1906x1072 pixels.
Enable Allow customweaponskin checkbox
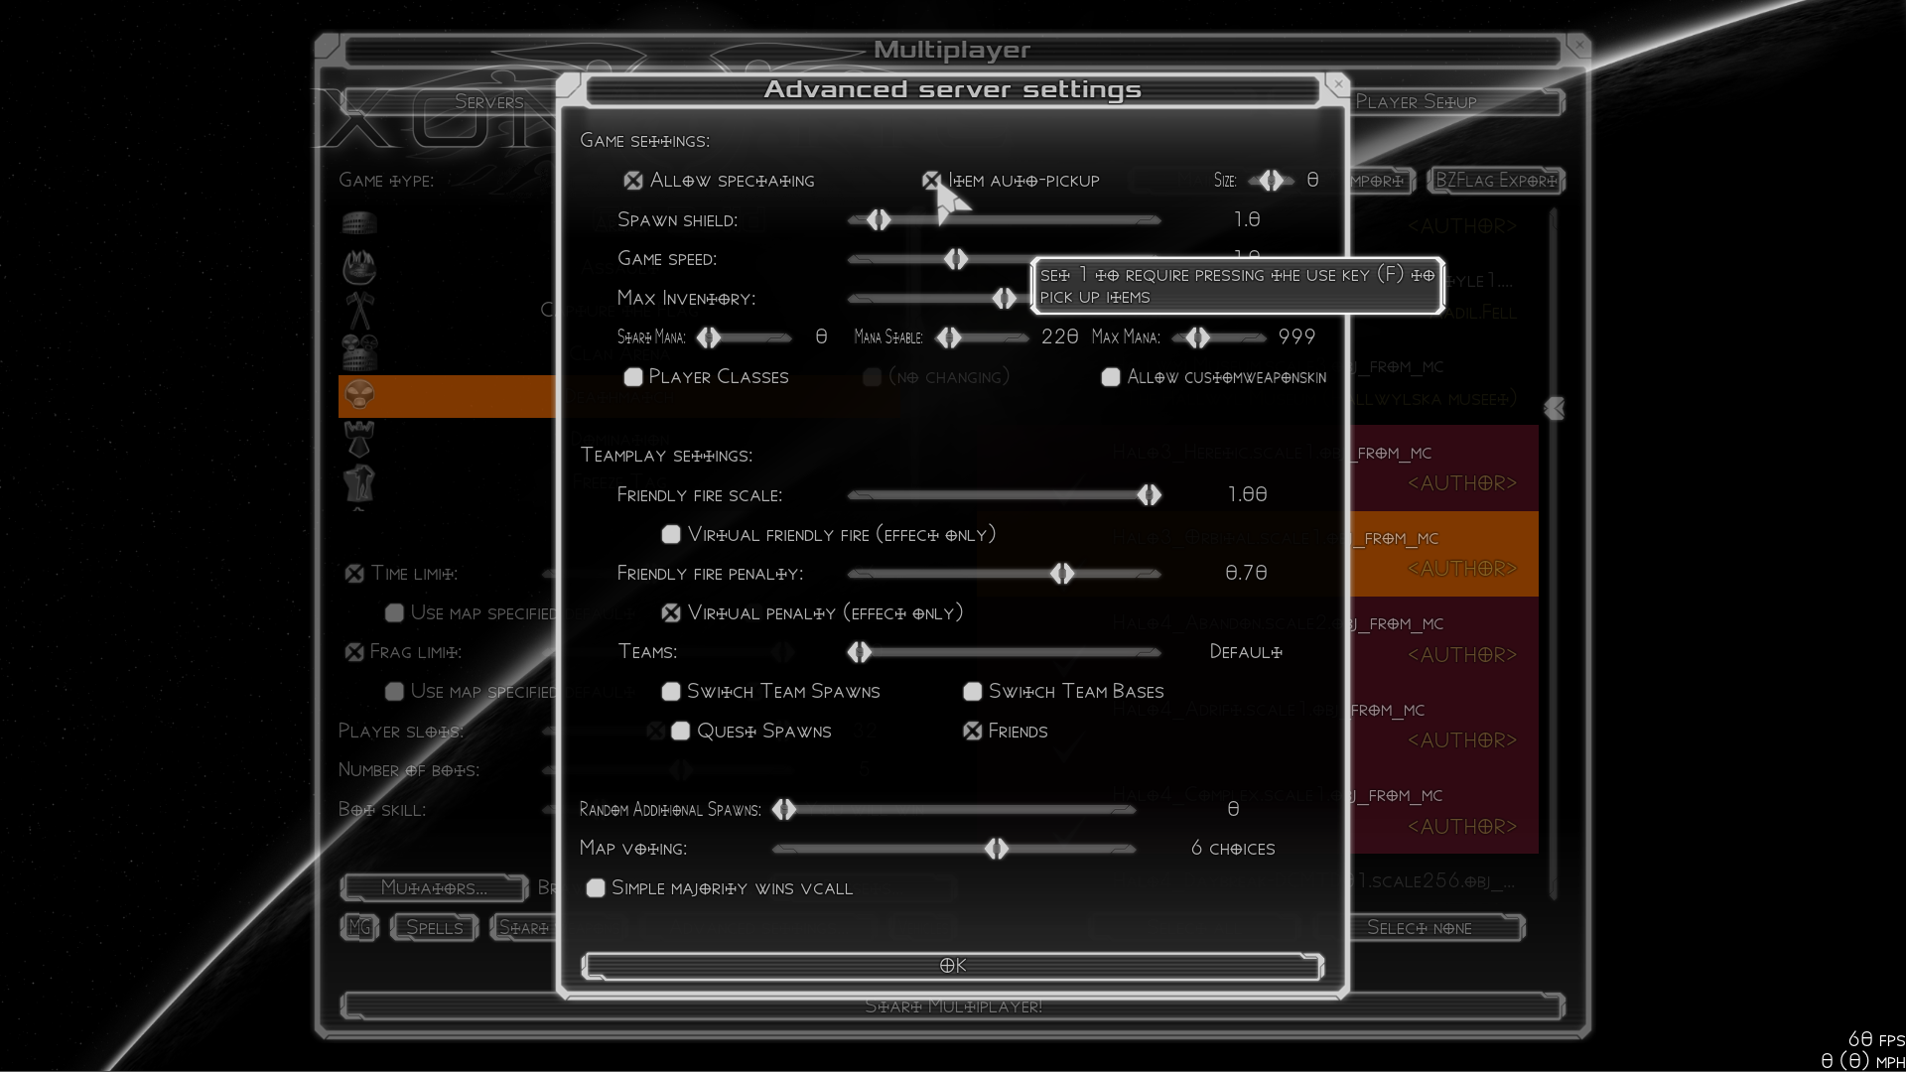(1111, 377)
